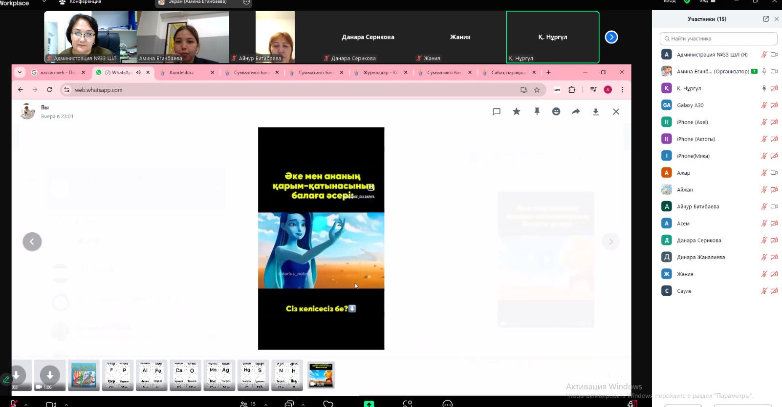Image resolution: width=782 pixels, height=407 pixels.
Task: Show next page of video gallery
Action: (x=611, y=37)
